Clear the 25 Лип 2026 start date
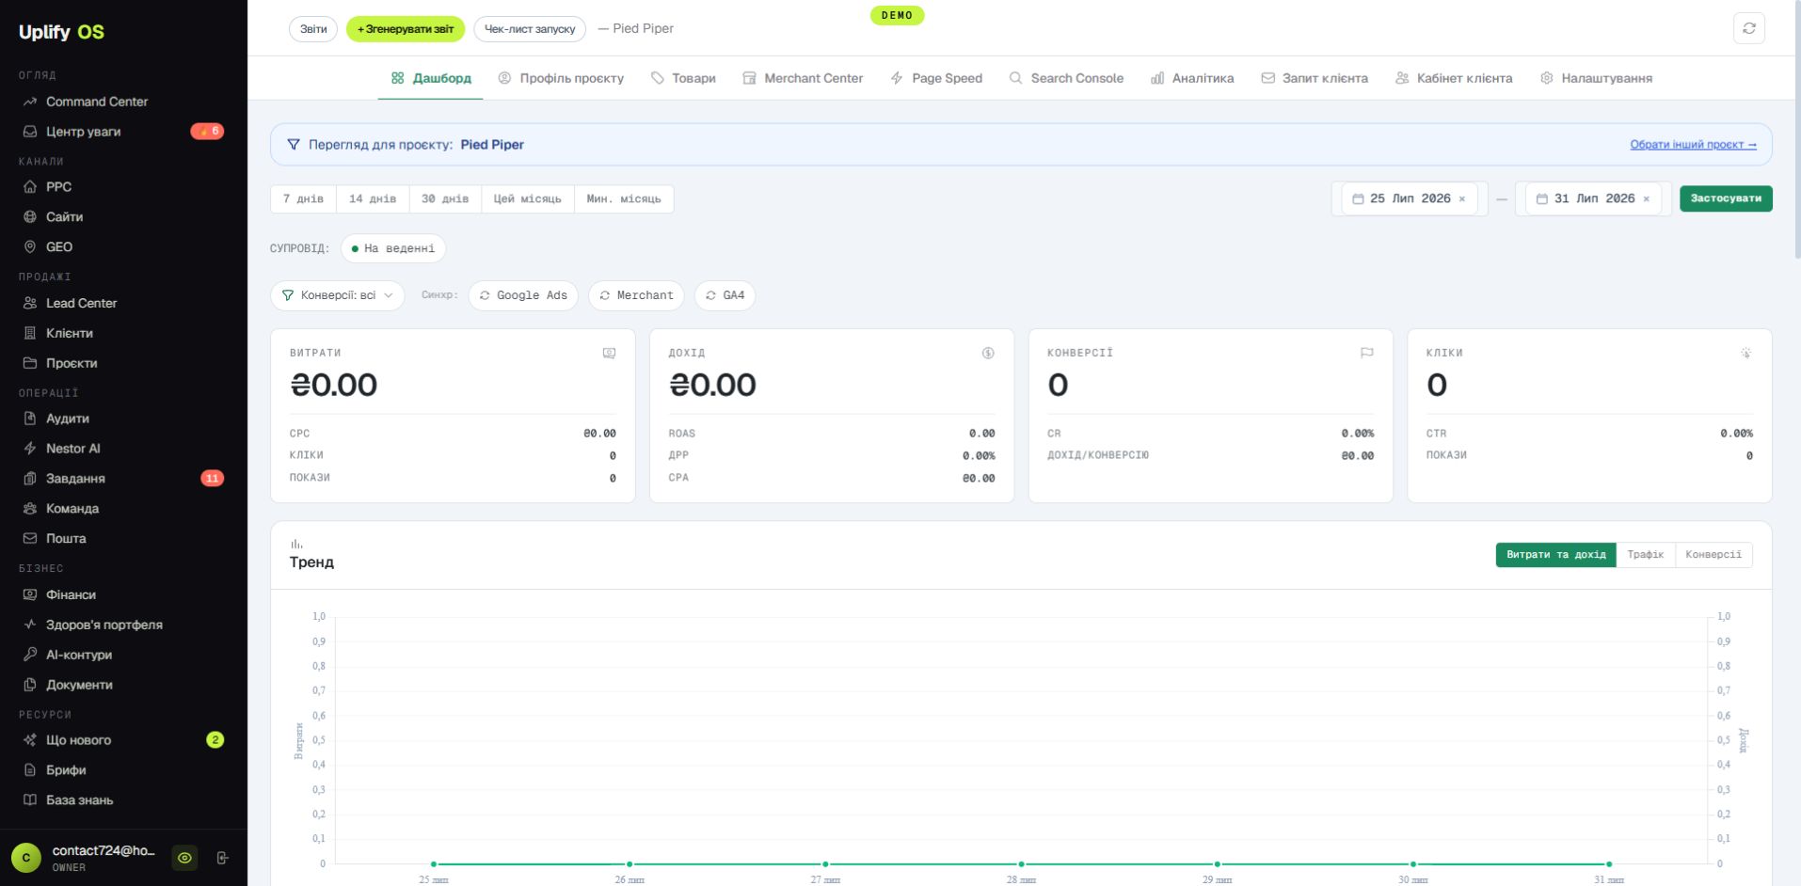This screenshot has width=1801, height=886. click(x=1461, y=199)
